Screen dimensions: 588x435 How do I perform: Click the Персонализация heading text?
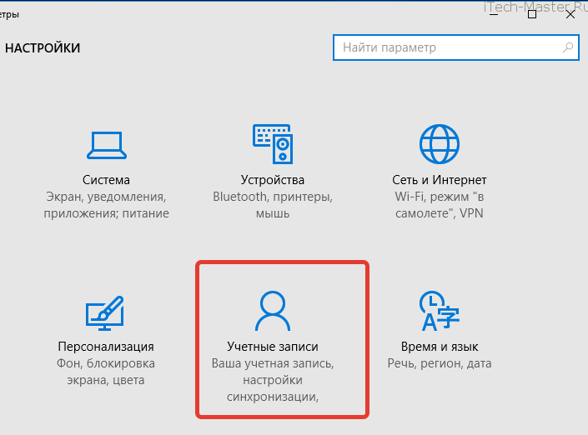[106, 347]
